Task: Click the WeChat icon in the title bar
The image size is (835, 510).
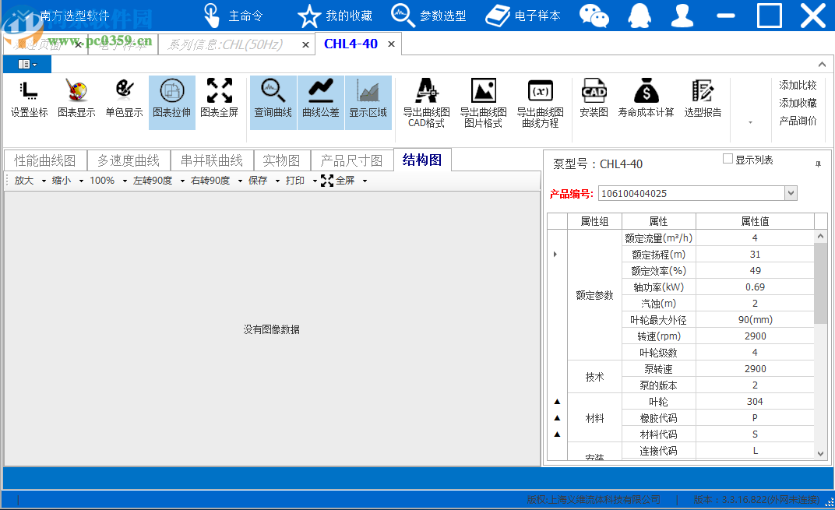Action: tap(594, 16)
